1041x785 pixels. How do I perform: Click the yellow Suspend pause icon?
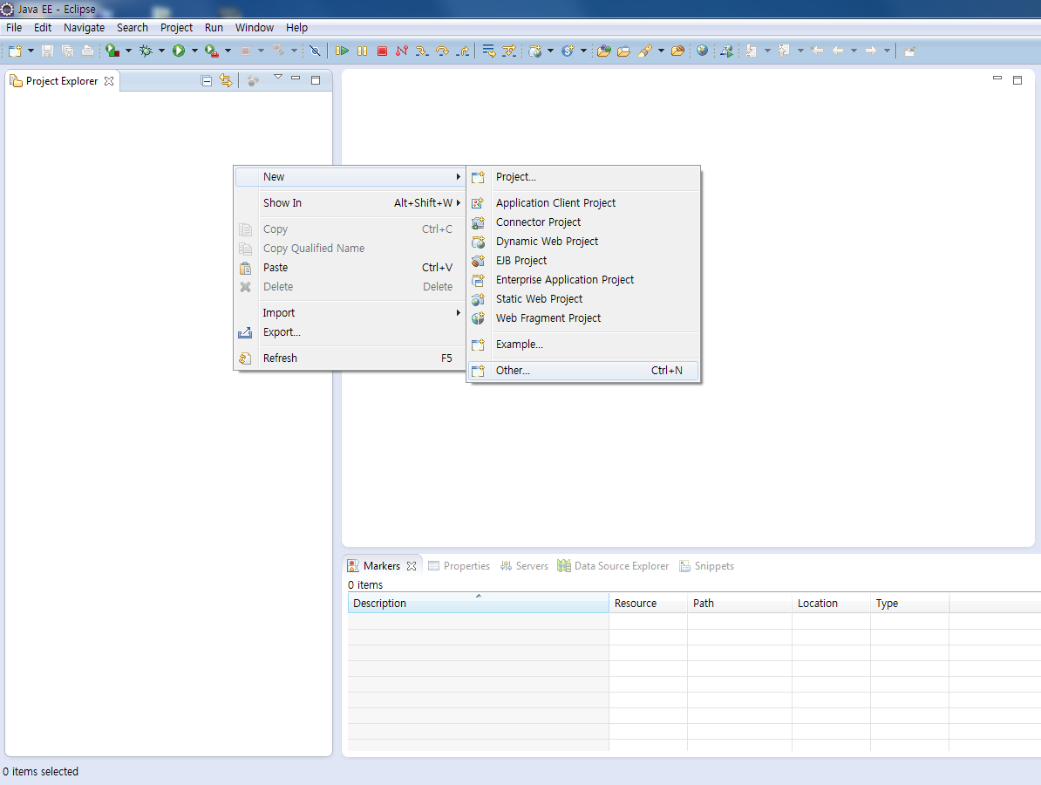pyautogui.click(x=362, y=51)
